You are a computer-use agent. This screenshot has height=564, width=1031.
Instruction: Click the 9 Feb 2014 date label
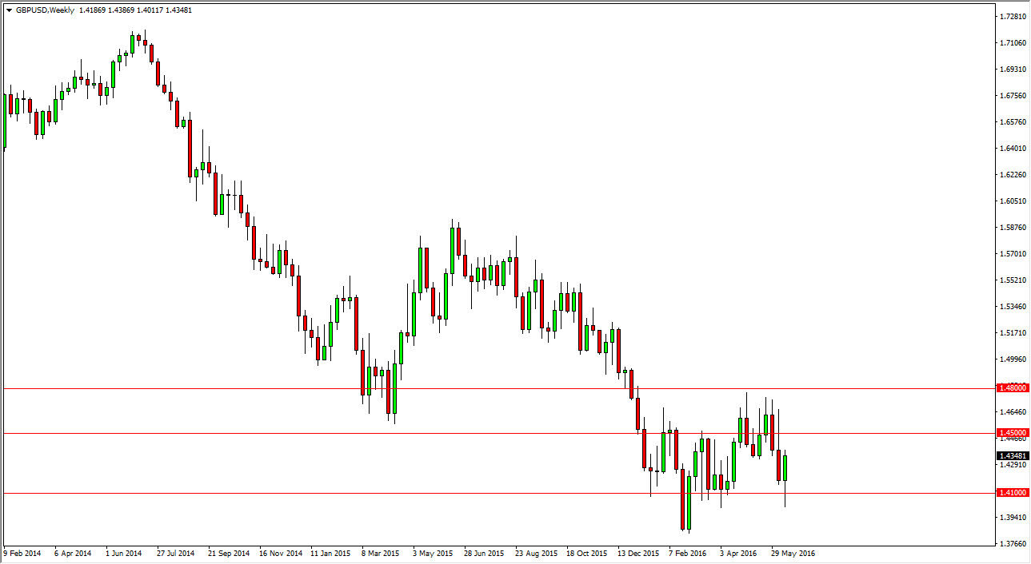point(22,553)
